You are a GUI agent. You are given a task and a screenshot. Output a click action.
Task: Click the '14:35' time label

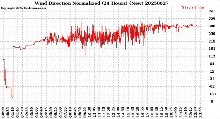click(123, 112)
